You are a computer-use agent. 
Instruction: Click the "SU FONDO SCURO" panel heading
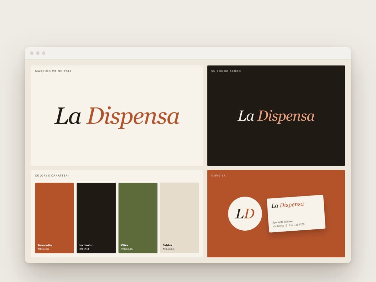pyautogui.click(x=226, y=71)
